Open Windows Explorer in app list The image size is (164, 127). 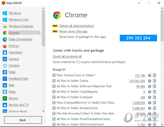[21, 26]
